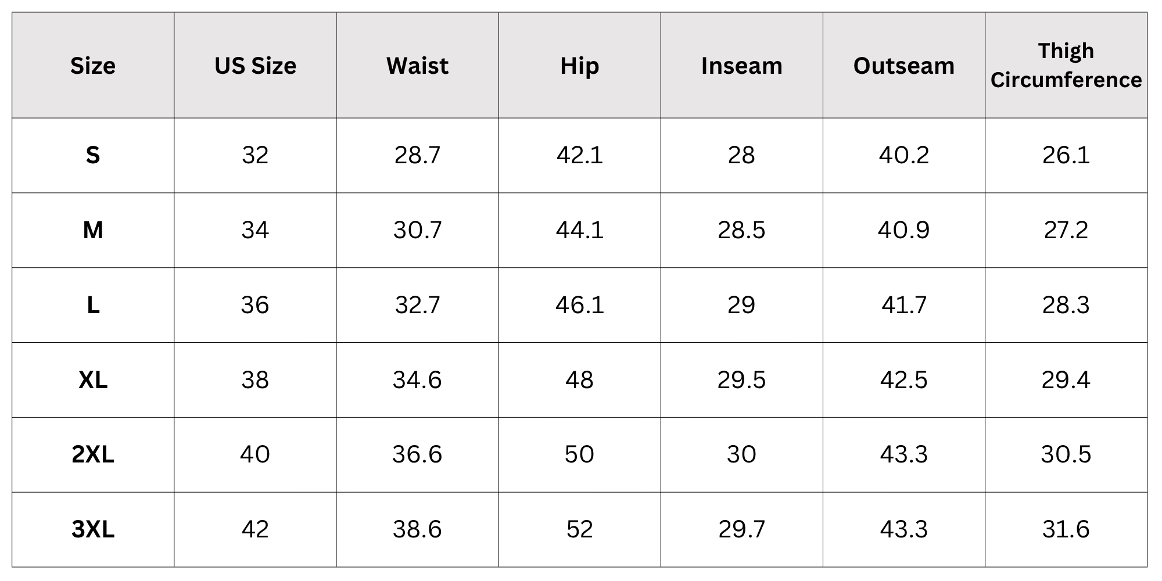Click the M size row label
This screenshot has height=581, width=1162.
93,230
